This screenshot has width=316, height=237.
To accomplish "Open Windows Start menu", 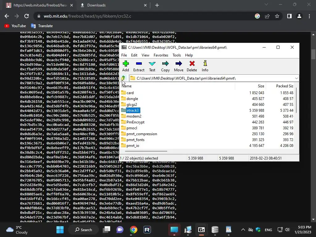I will coord(60,230).
